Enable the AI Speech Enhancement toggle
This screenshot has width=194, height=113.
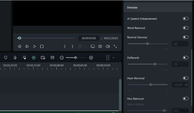pos(186,19)
